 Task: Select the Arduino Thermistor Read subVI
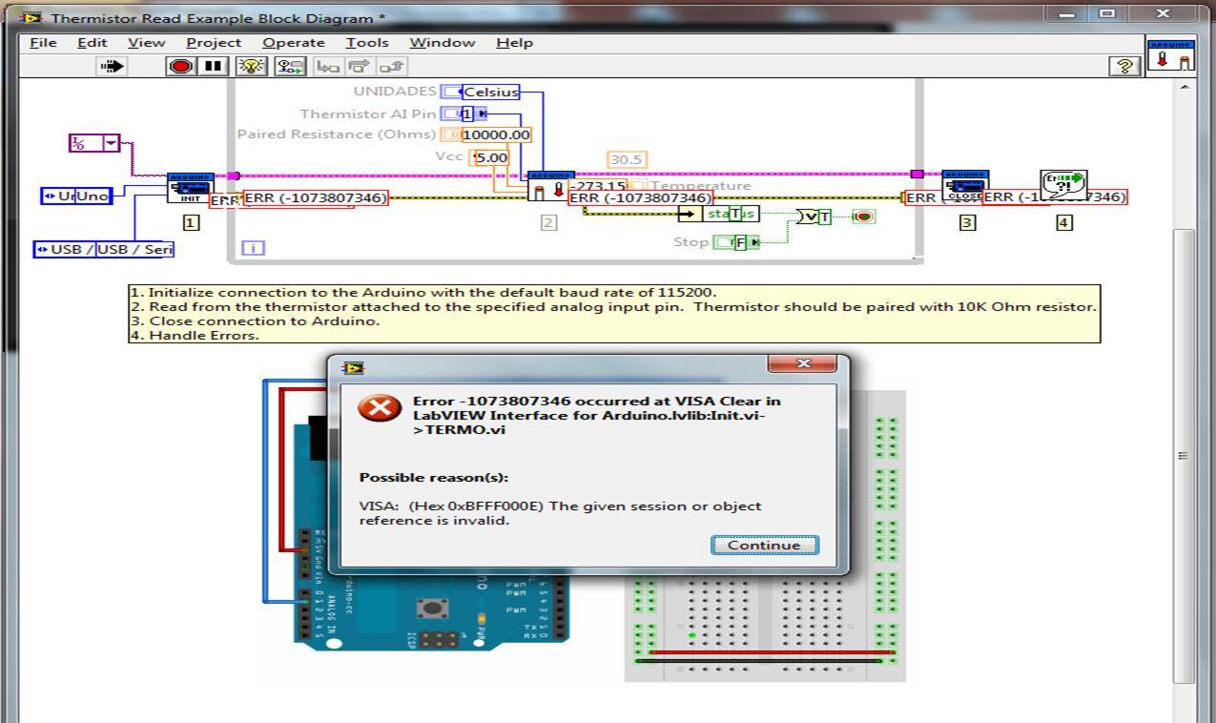coord(550,185)
